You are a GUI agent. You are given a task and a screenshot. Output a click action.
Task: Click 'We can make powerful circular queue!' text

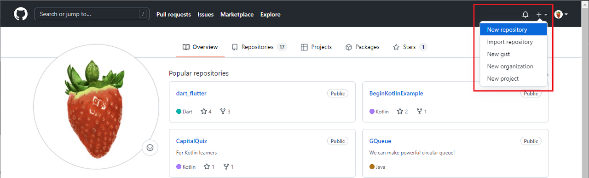[x=412, y=153]
